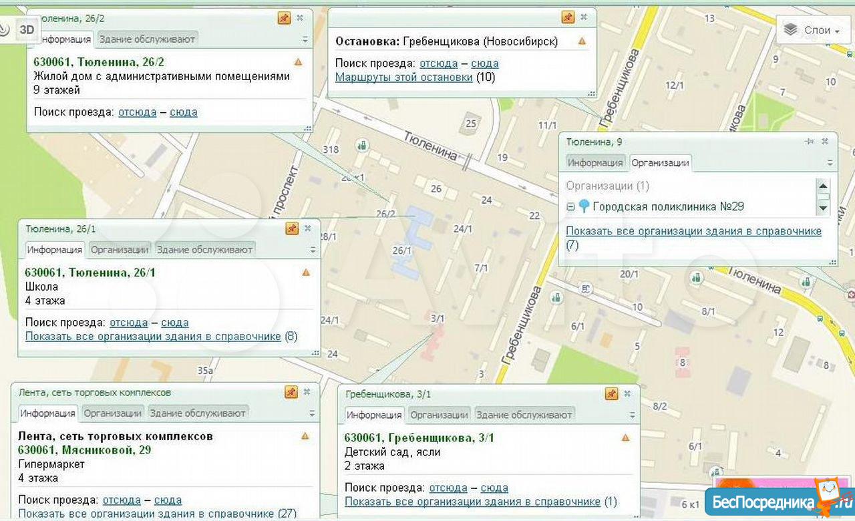Click warning triangle in Гребенщикова, 3/1 callout
This screenshot has height=521, width=855.
625,438
